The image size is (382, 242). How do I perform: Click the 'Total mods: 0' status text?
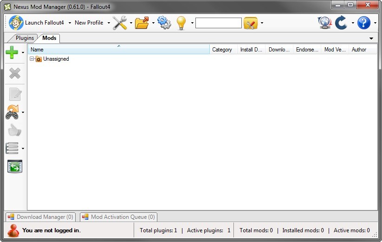(256, 230)
